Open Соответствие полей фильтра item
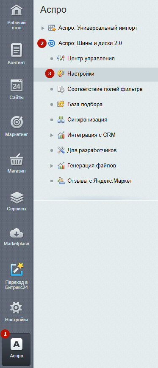 (x=105, y=89)
